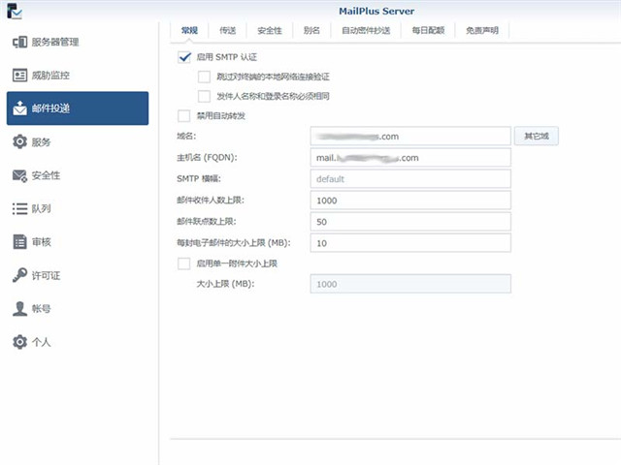621x465 pixels.
Task: Open 服务器管理 in sidebar
Action: [78, 42]
